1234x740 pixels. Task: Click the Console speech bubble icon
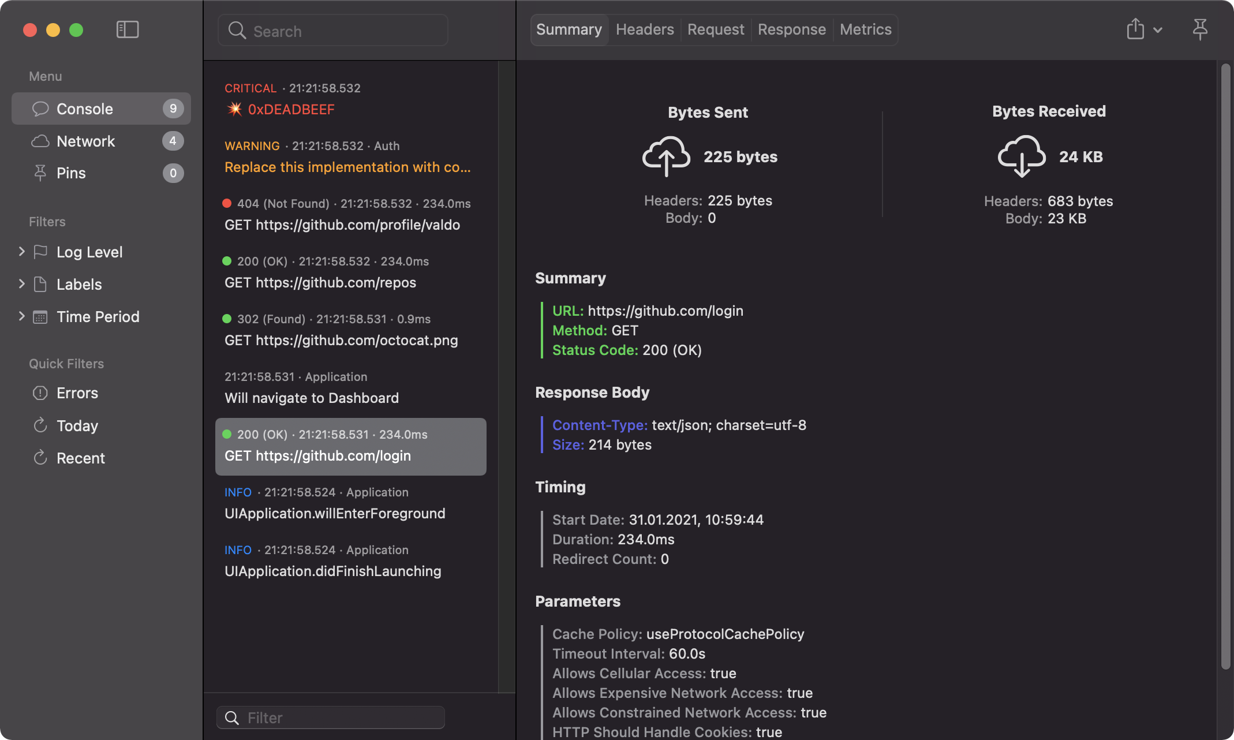(x=40, y=109)
